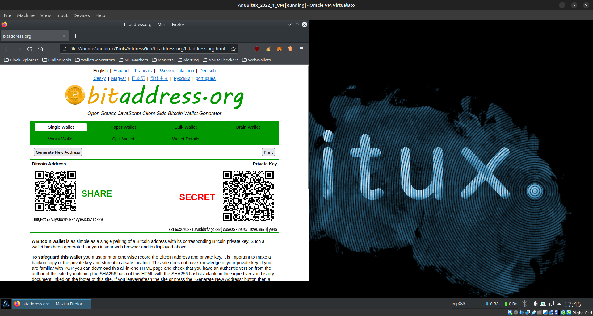This screenshot has height=316, width=593.
Task: Switch language to Русский
Action: pyautogui.click(x=182, y=78)
